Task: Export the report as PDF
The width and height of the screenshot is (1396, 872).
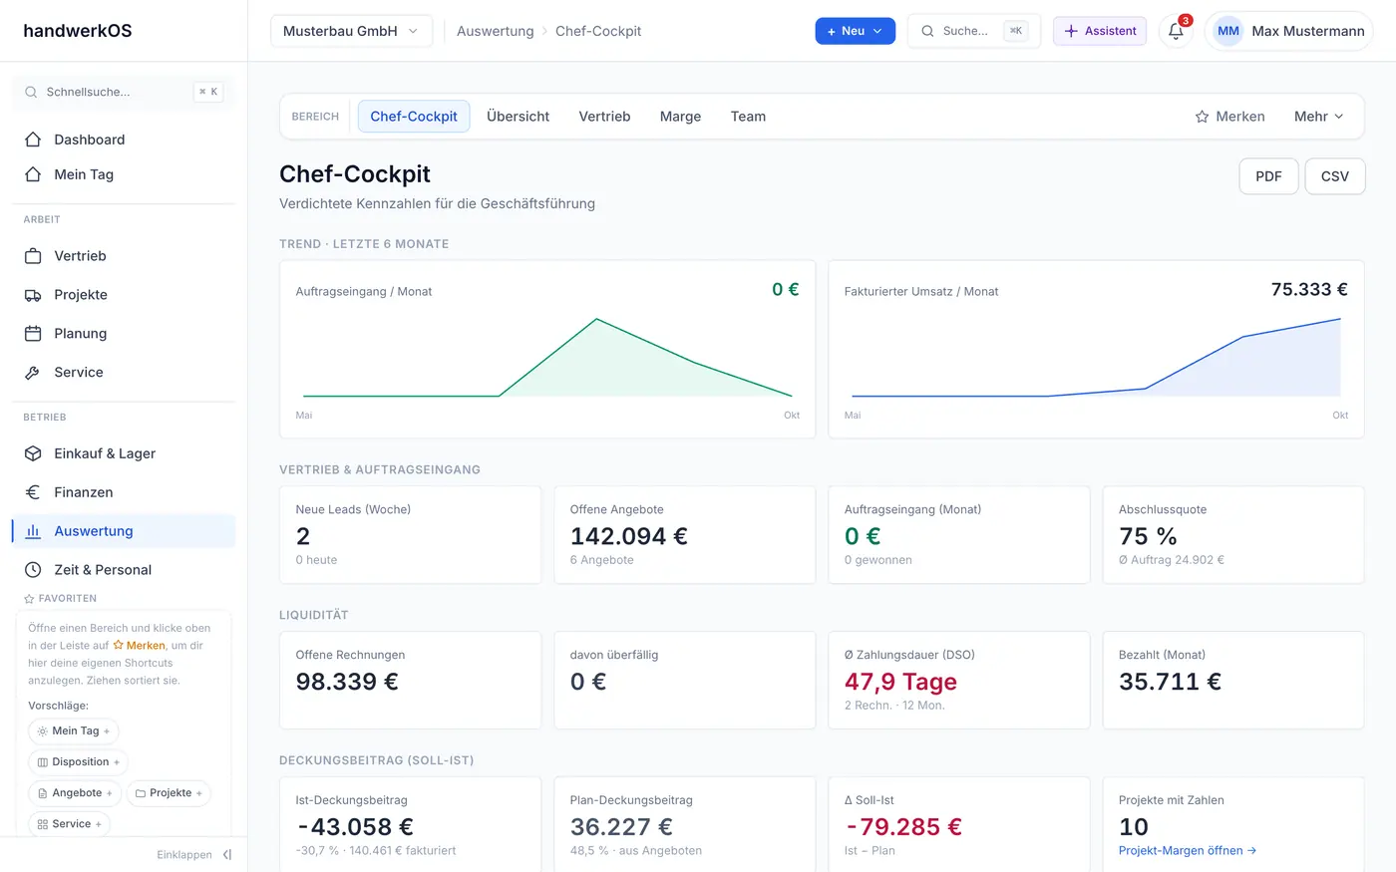Action: tap(1268, 176)
